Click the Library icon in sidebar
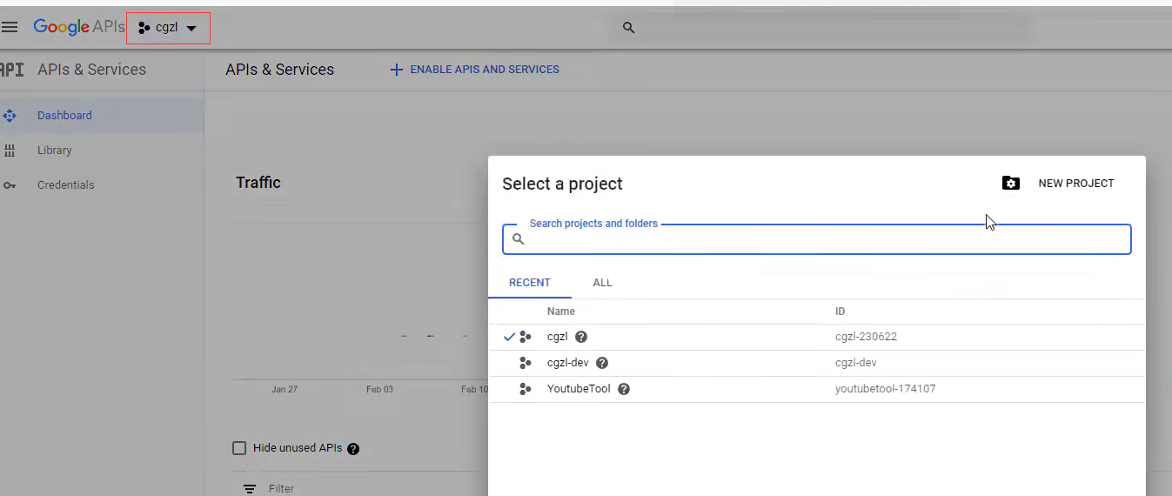Viewport: 1172px width, 496px height. (10, 151)
